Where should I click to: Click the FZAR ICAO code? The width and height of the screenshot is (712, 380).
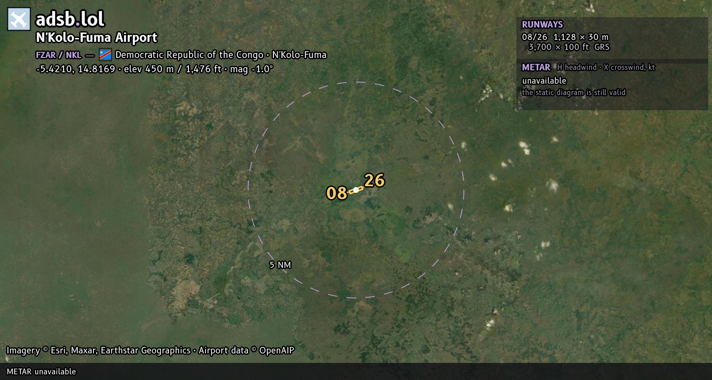[46, 55]
